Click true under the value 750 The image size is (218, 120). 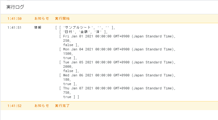[67, 97]
